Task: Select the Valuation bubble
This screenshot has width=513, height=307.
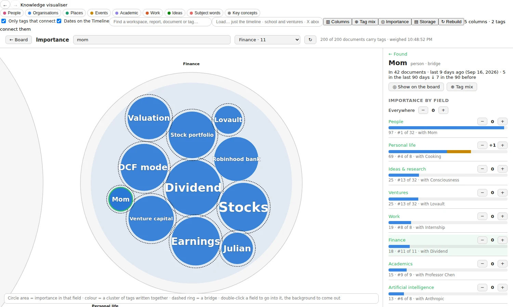Action: tap(149, 118)
